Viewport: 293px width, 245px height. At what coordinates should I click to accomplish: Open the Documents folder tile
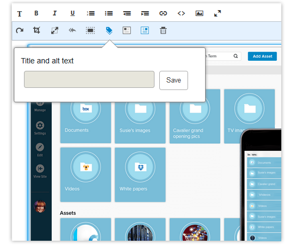[86, 123]
